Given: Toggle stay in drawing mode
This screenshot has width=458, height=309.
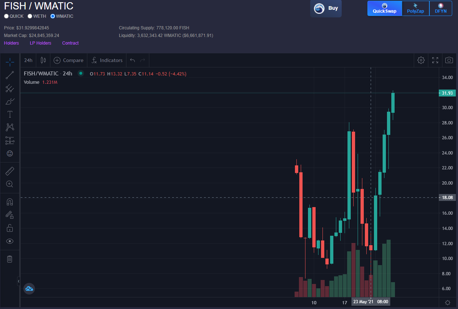Looking at the screenshot, I should point(10,215).
